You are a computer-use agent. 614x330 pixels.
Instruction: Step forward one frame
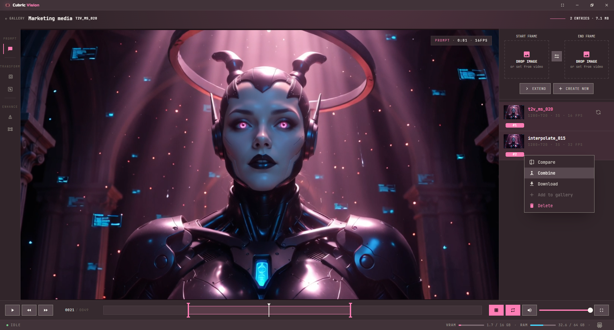coord(46,310)
